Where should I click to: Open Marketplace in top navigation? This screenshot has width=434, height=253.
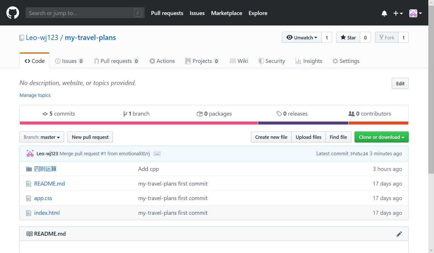[x=227, y=13]
